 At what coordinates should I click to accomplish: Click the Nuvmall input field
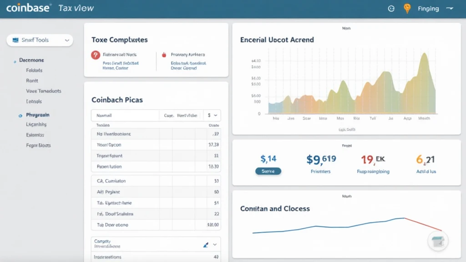125,116
